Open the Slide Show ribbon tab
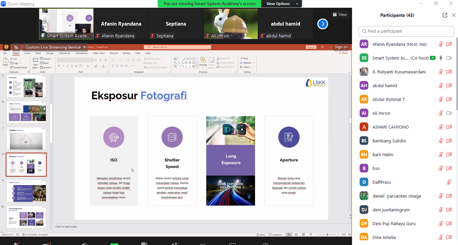458x245 pixels. click(99, 53)
